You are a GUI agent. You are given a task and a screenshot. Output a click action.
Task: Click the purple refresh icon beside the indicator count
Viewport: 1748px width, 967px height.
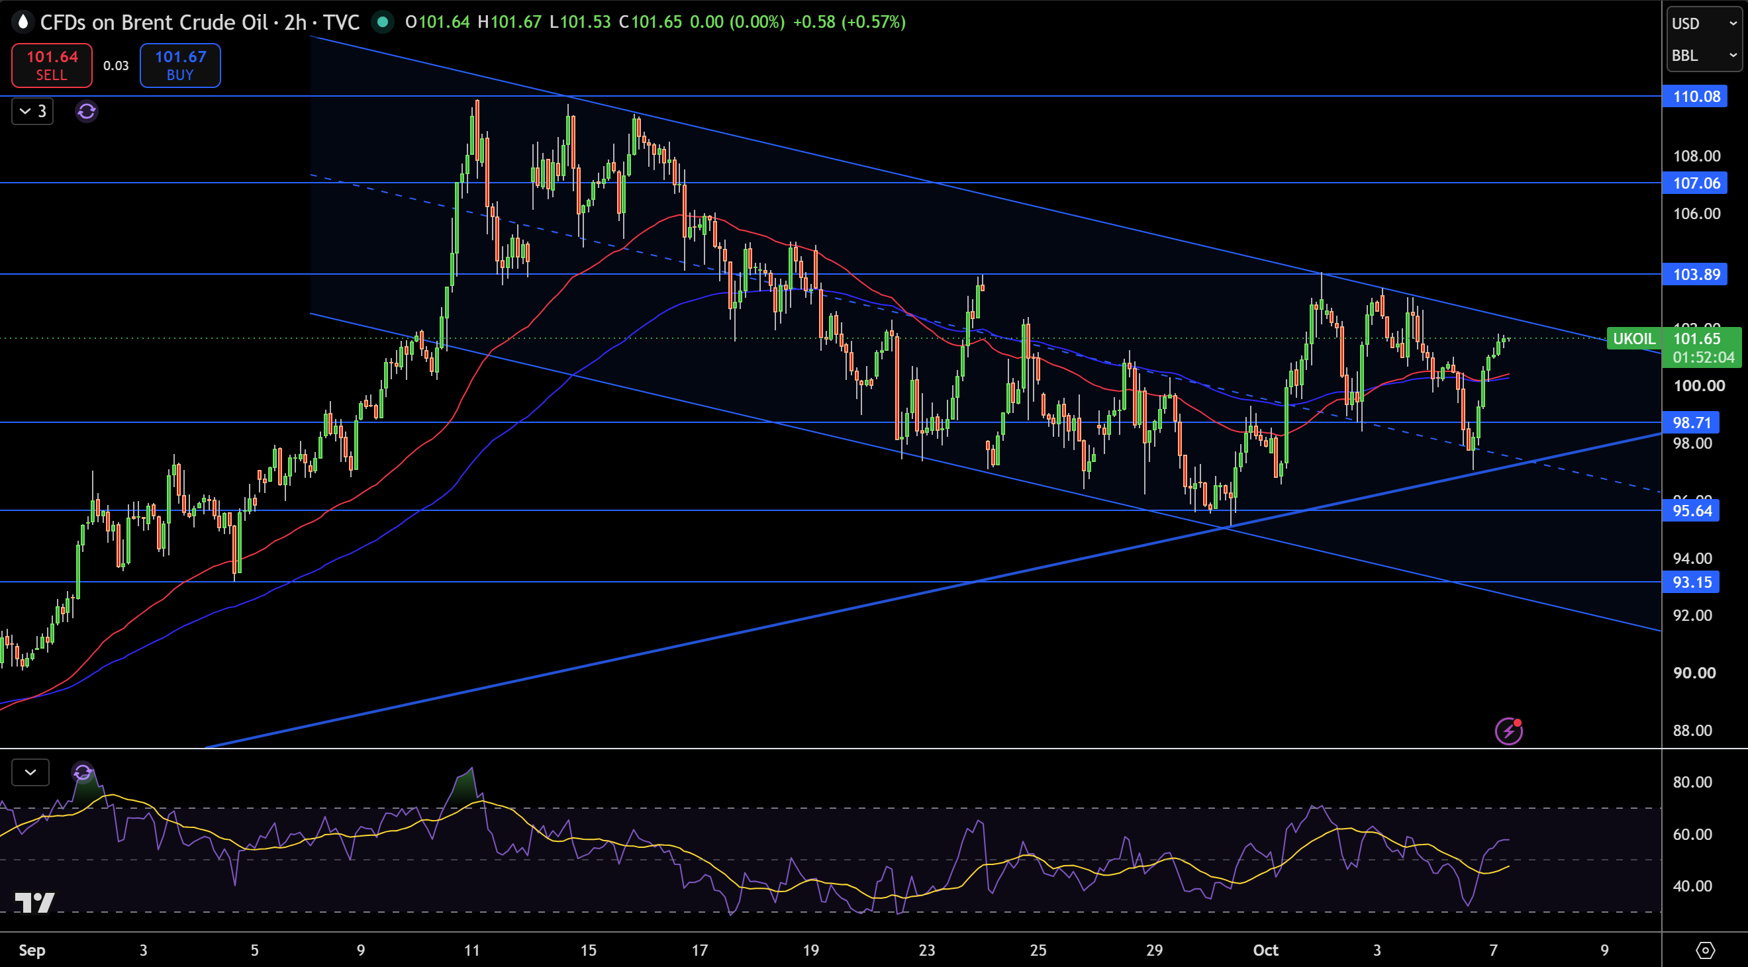pos(86,111)
